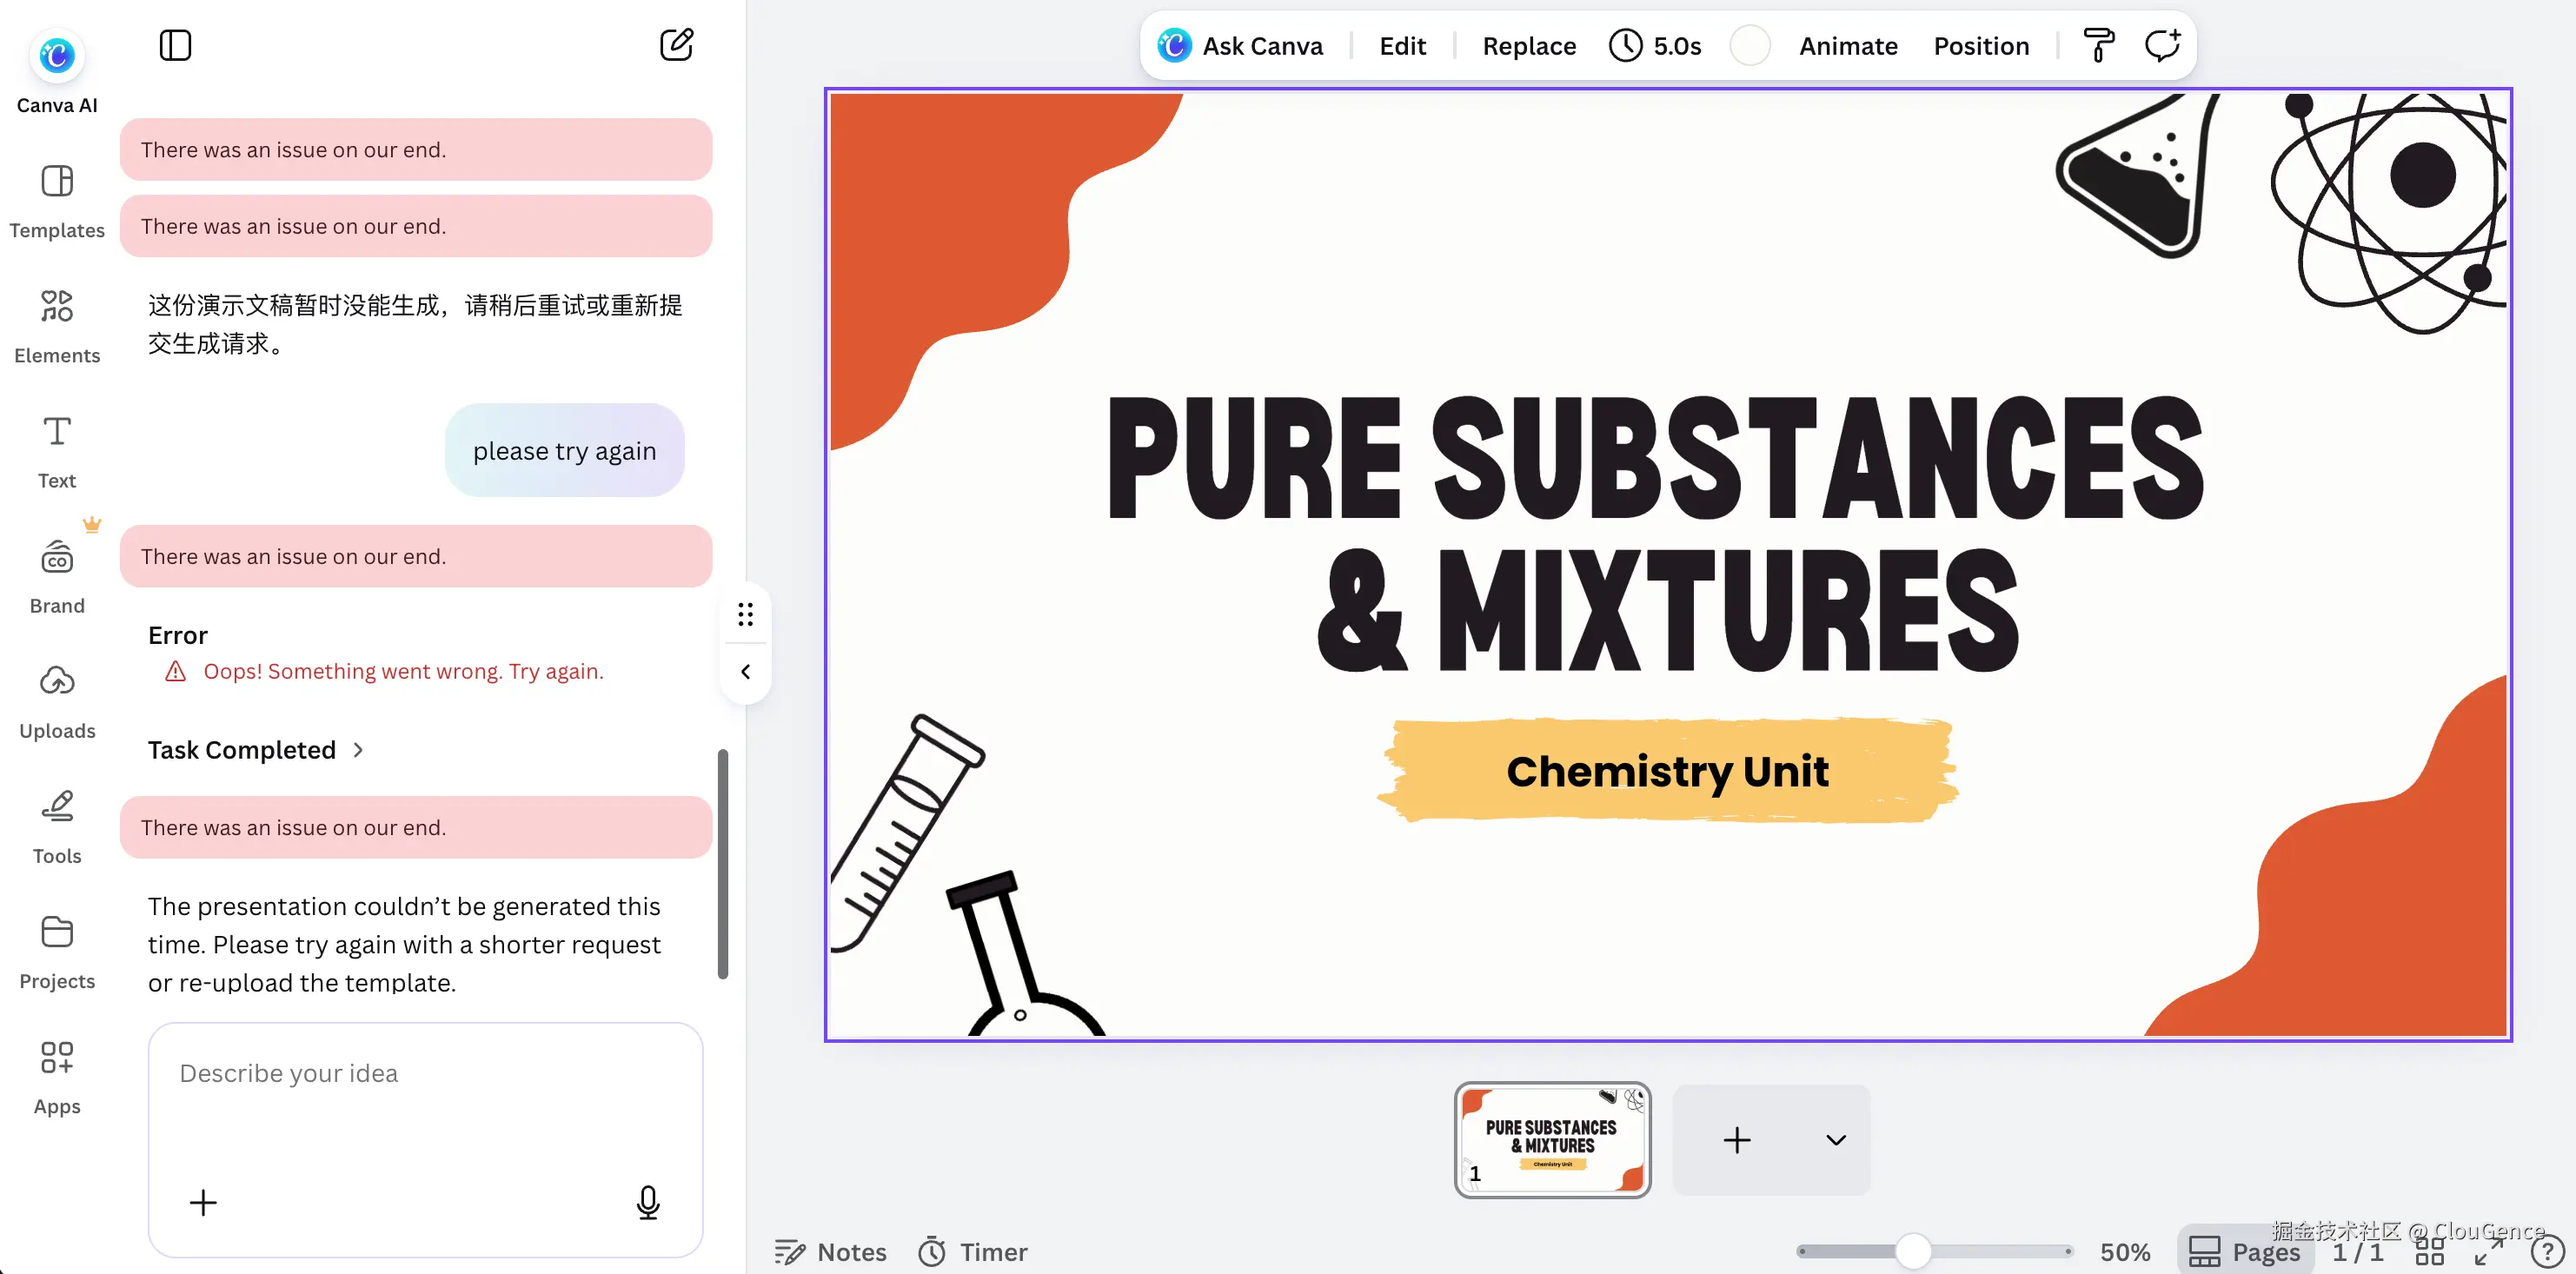Click the chat panel scrollbar
2576x1274 pixels.
(x=723, y=864)
